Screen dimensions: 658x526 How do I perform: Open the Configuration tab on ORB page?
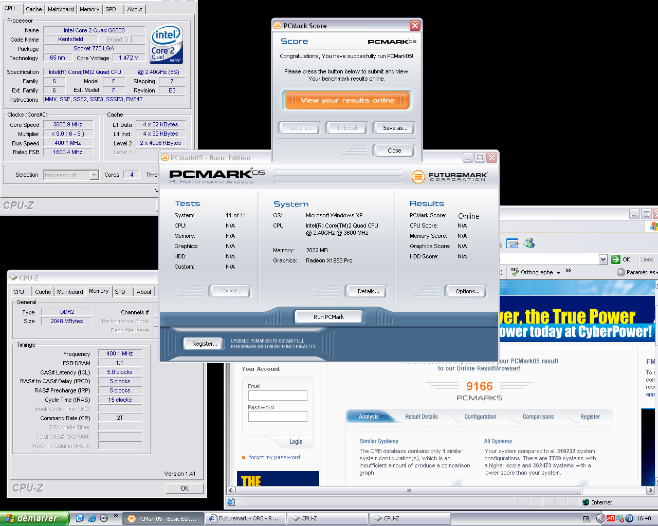tap(480, 417)
